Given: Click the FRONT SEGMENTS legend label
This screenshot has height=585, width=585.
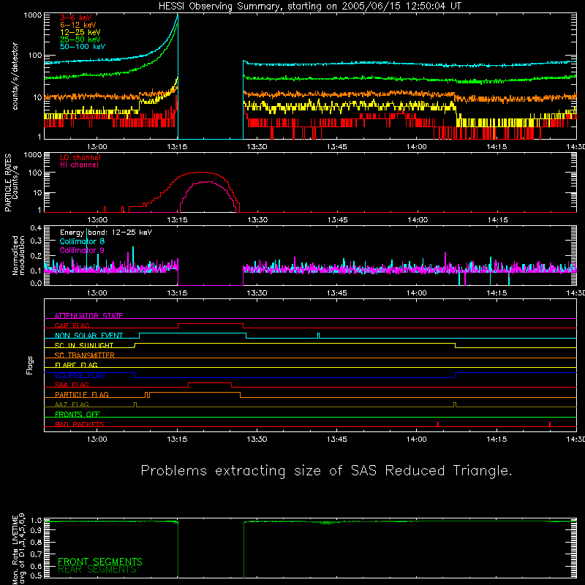Looking at the screenshot, I should [x=100, y=562].
